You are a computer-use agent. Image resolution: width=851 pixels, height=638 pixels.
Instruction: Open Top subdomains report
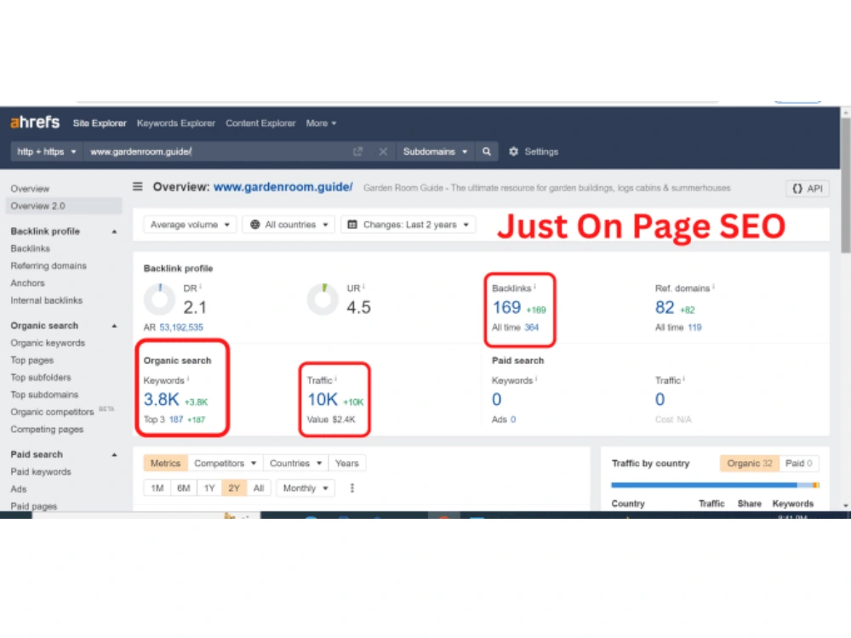(44, 395)
